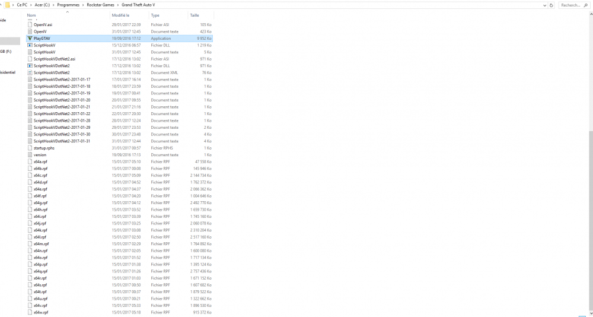Viewport: 593px width, 317px height.
Task: Click the scrollbar up arrow
Action: (591, 13)
